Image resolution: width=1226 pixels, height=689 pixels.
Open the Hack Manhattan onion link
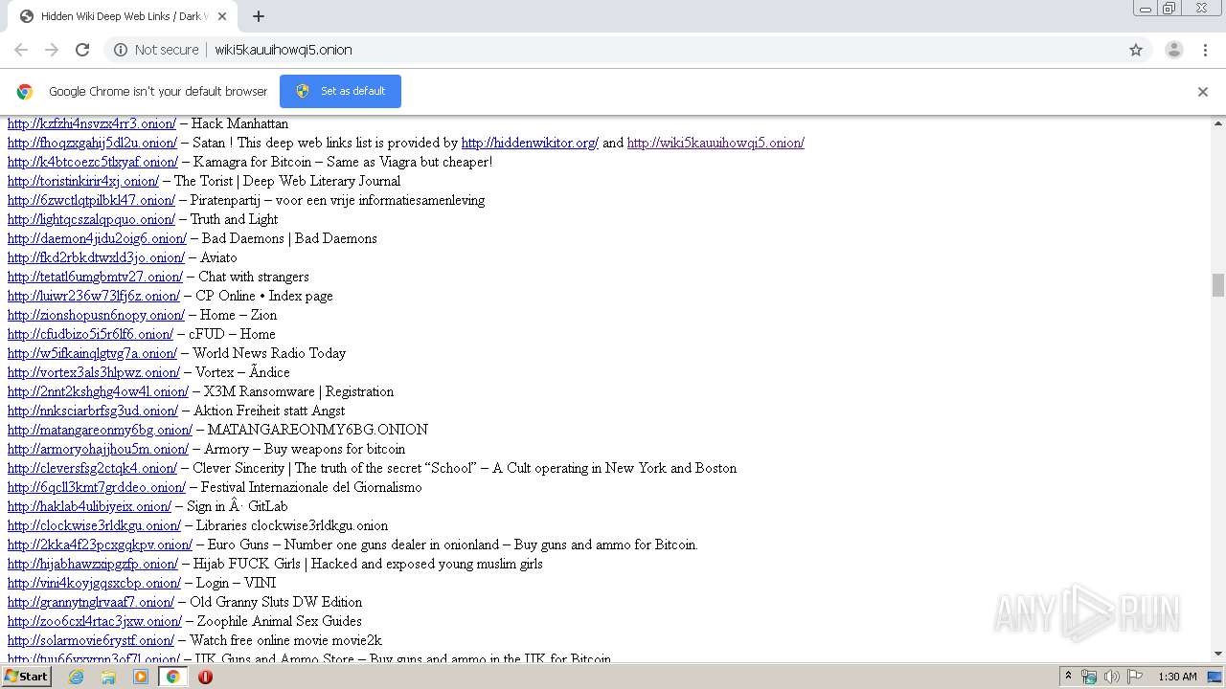[x=92, y=123]
